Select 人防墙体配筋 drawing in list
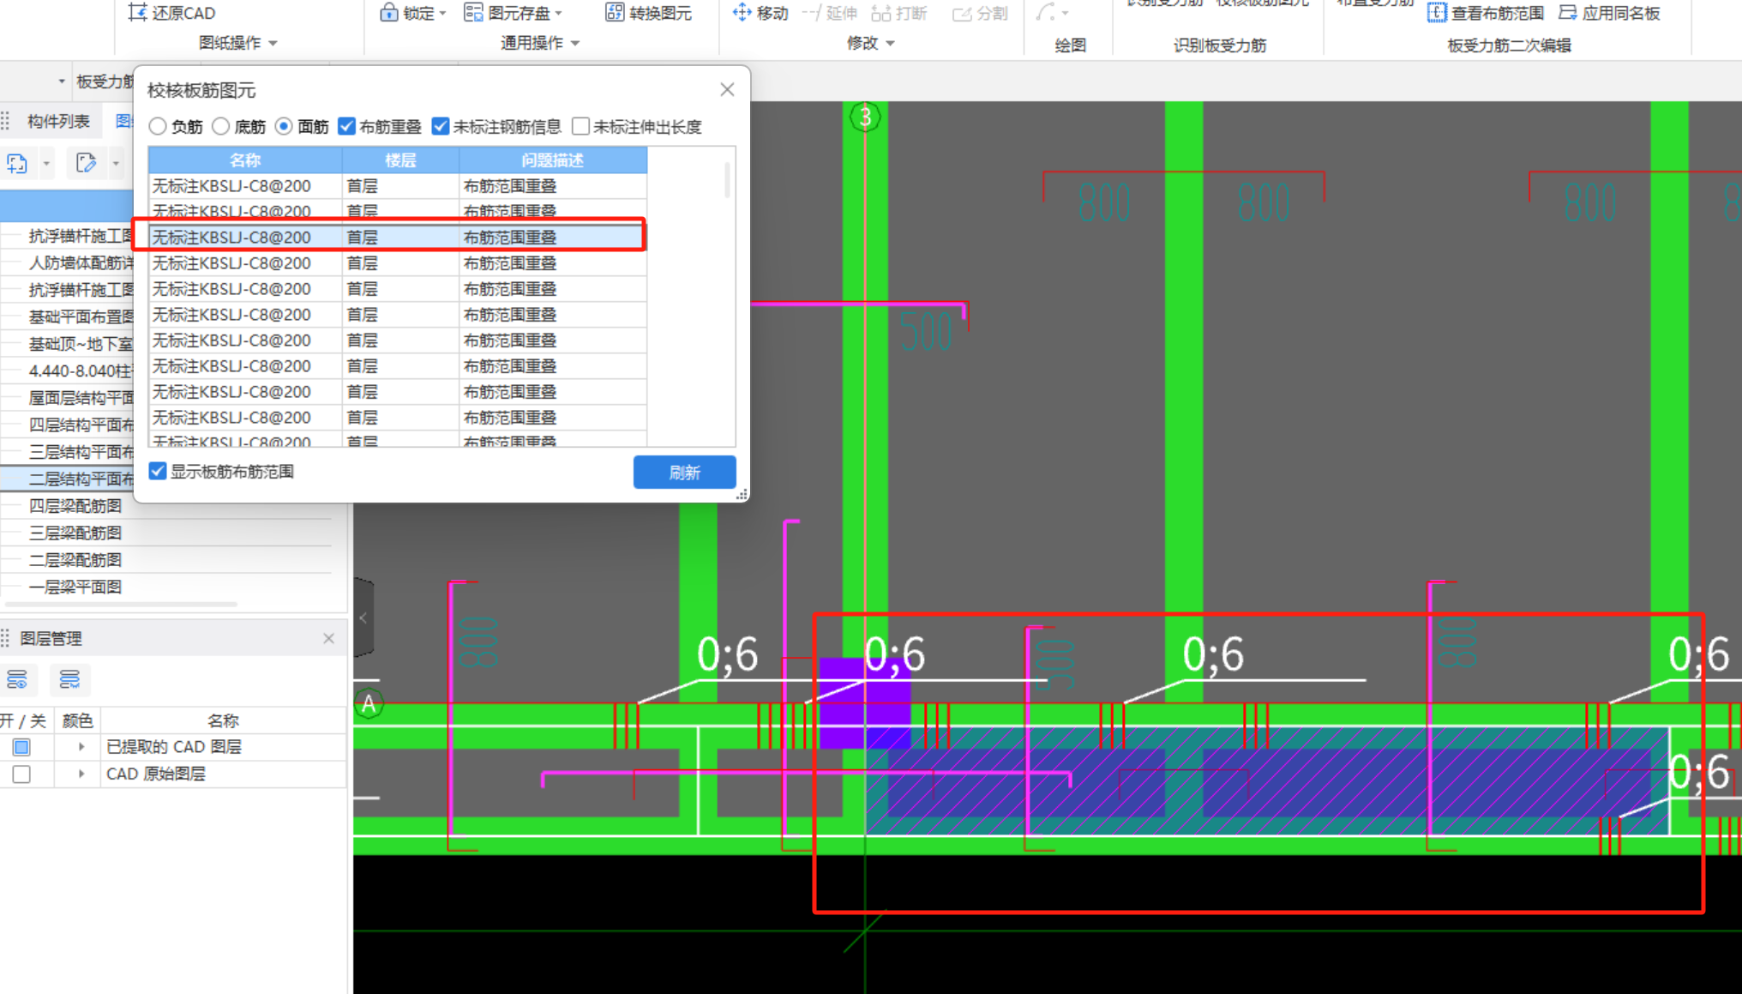This screenshot has height=994, width=1742. click(81, 262)
